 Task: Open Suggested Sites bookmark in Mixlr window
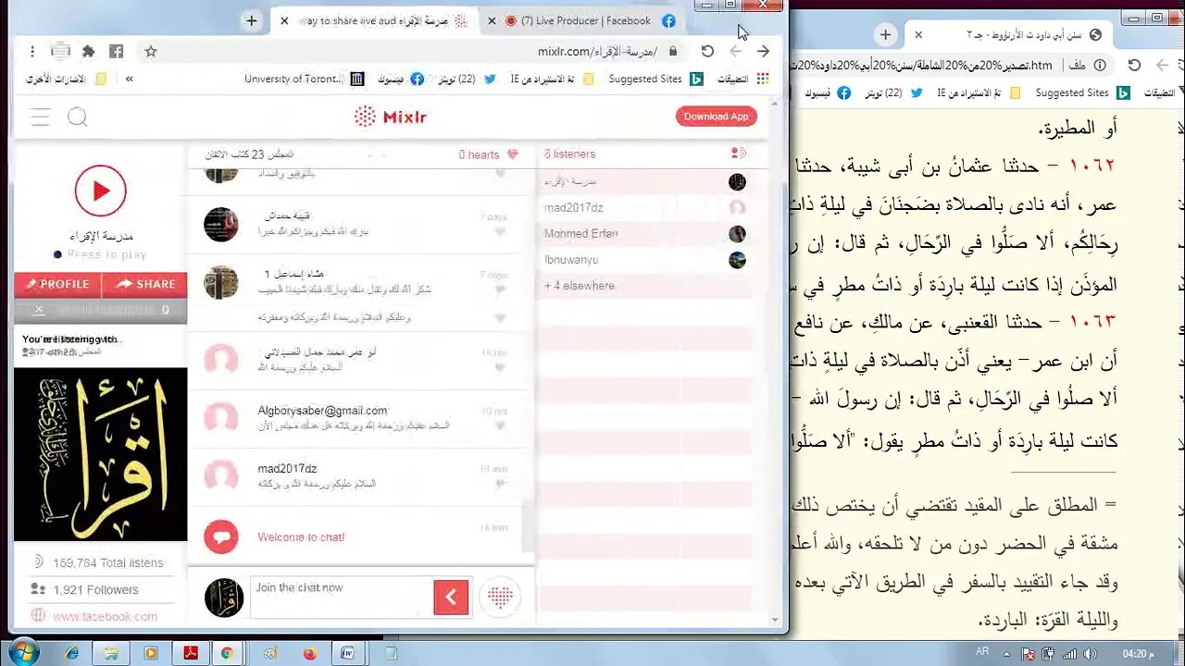click(x=655, y=79)
